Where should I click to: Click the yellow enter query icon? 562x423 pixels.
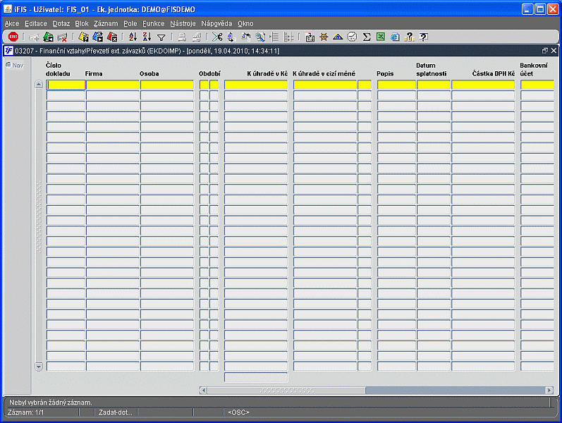coord(83,37)
